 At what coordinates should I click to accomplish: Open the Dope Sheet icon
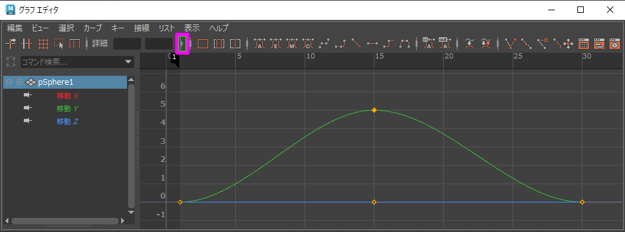click(x=584, y=43)
